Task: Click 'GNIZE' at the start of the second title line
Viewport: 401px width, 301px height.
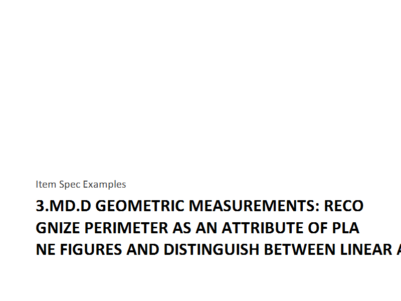Action: coord(58,228)
